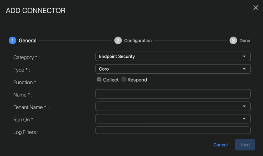
Task: Click the Log Filters input field
Action: coord(173,130)
